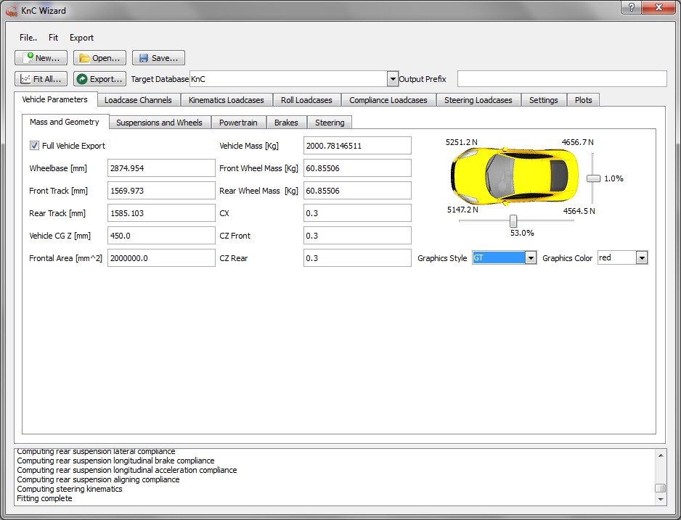Click the vertical 1.0% lateral distribution slider
The height and width of the screenshot is (520, 681).
(593, 178)
